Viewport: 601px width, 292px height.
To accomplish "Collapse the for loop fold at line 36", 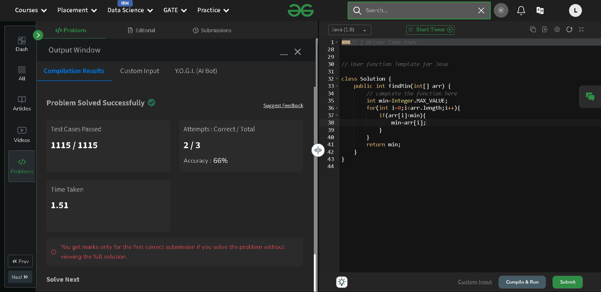I will 338,108.
